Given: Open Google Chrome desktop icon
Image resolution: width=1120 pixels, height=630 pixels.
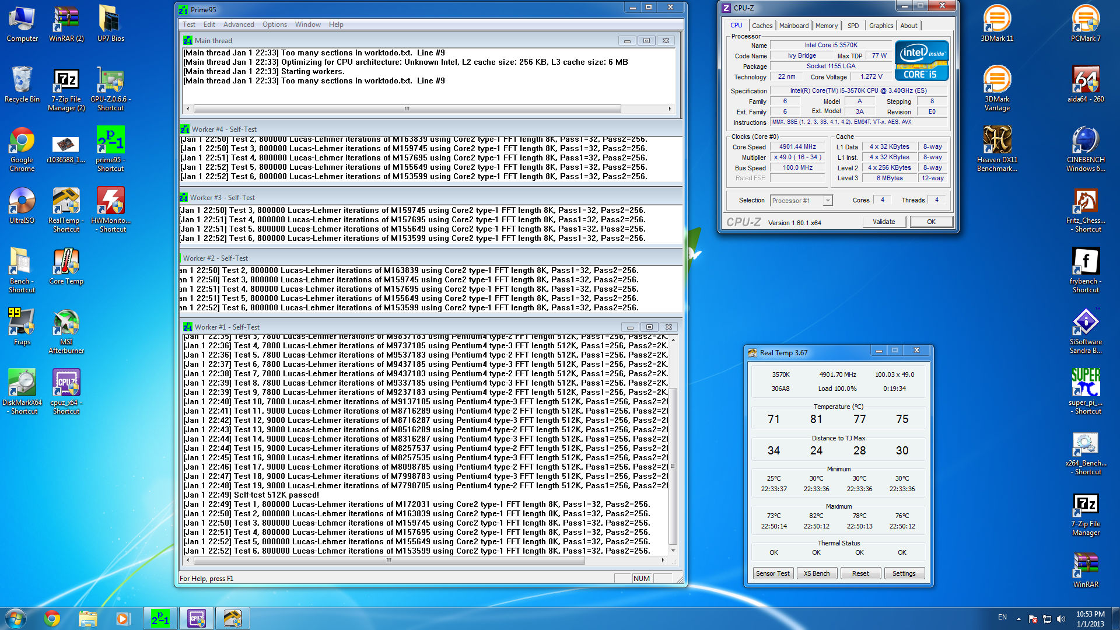Looking at the screenshot, I should click(x=22, y=150).
